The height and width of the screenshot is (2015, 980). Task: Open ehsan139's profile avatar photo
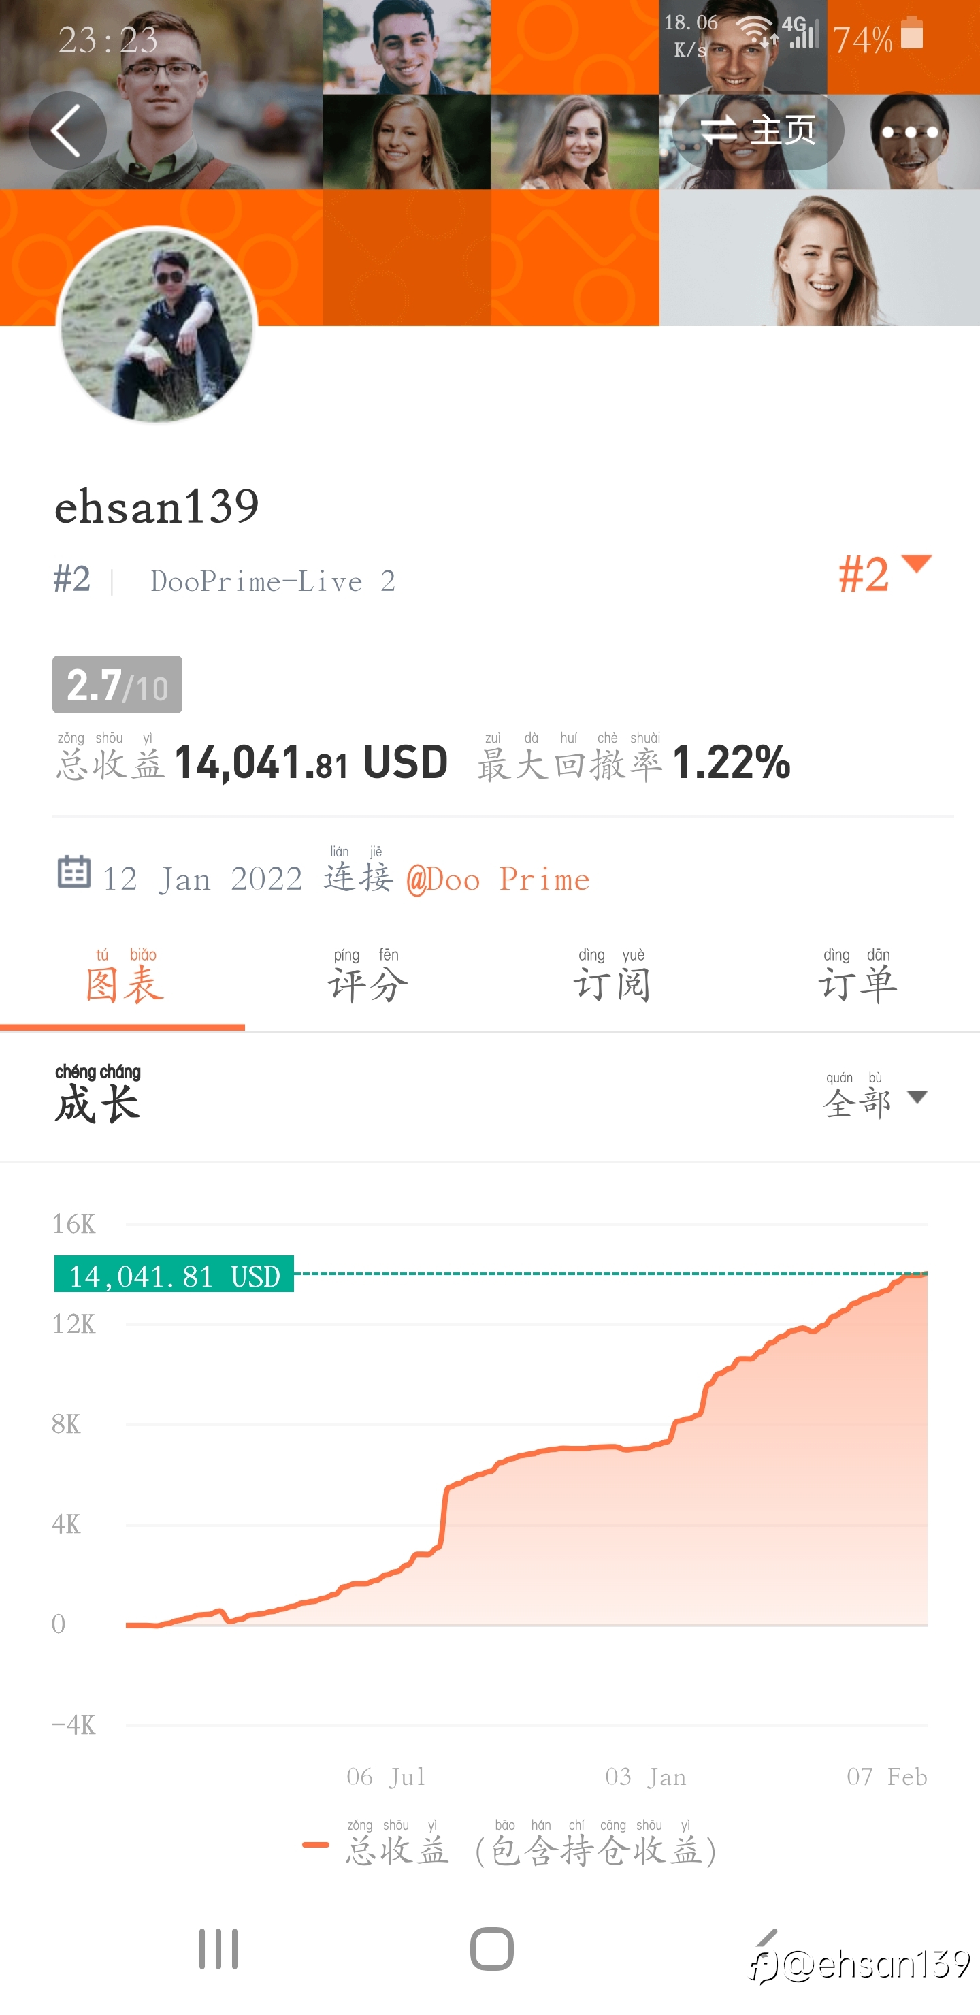(157, 325)
